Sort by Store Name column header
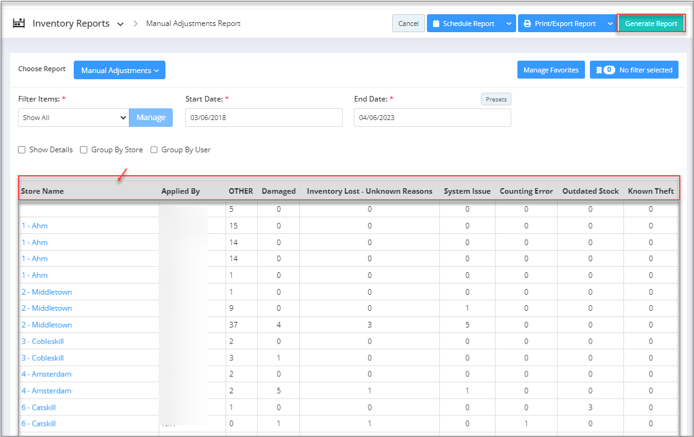This screenshot has width=694, height=437. click(43, 191)
